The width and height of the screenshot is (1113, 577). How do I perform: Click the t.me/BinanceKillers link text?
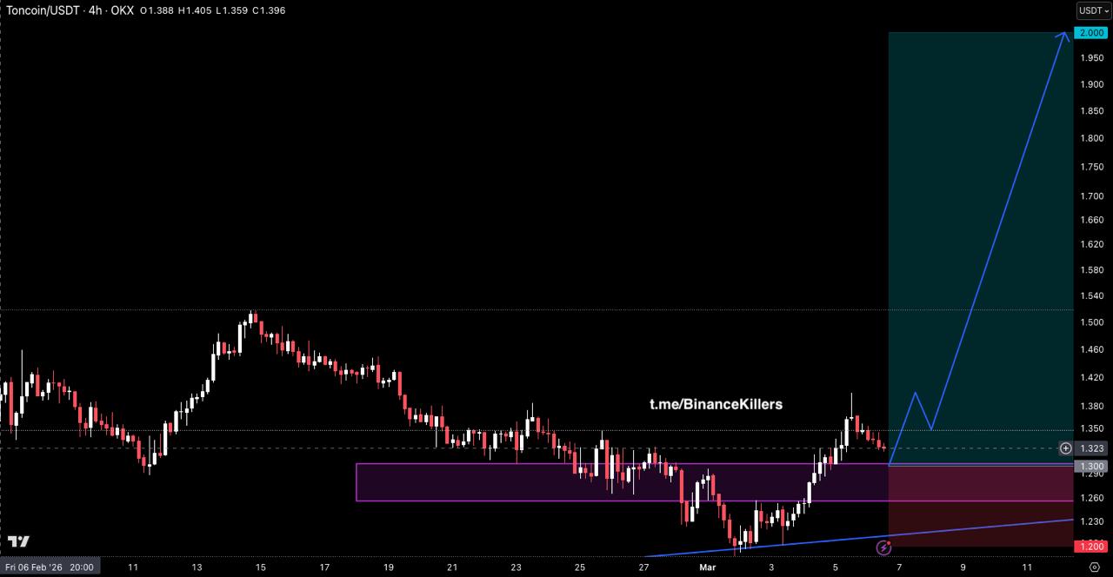point(716,404)
